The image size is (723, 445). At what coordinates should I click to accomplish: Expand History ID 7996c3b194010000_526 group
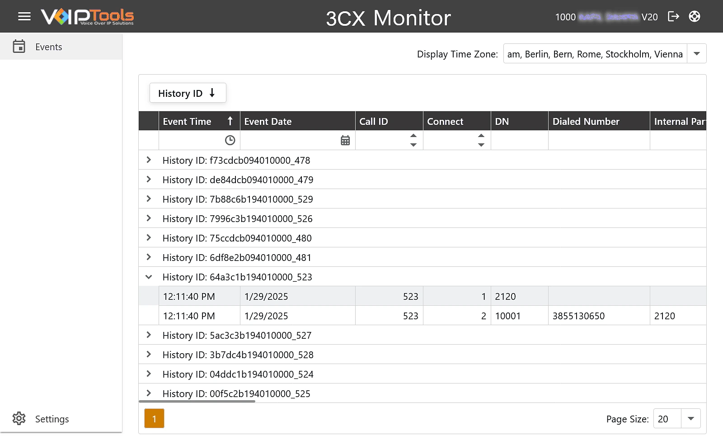[149, 218]
